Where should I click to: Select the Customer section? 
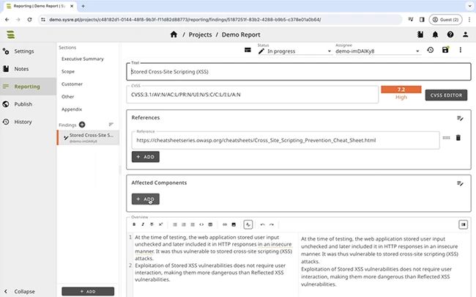[72, 84]
